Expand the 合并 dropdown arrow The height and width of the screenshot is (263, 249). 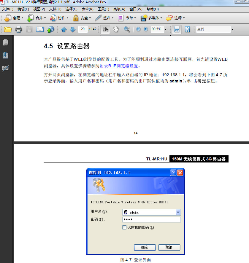tap(45, 18)
